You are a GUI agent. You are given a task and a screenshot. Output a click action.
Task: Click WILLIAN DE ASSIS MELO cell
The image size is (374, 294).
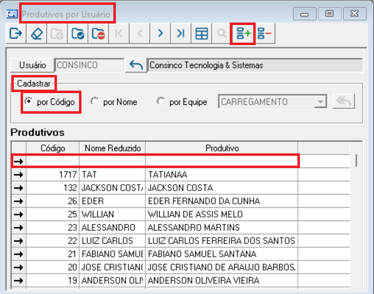tap(221, 215)
